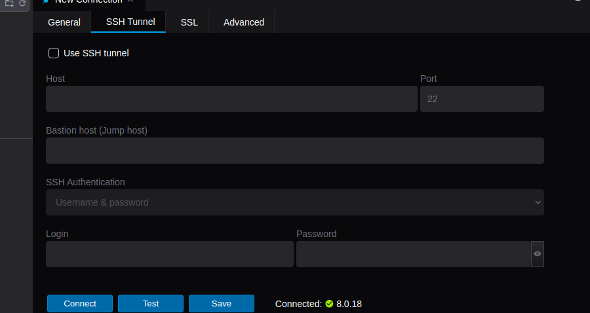The height and width of the screenshot is (313, 590).
Task: Enable the Use SSH tunnel checkbox
Action: pos(54,53)
